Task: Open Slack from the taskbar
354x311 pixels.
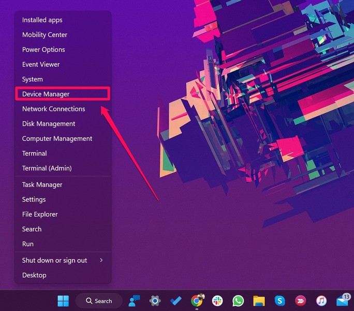Action: pos(217,301)
